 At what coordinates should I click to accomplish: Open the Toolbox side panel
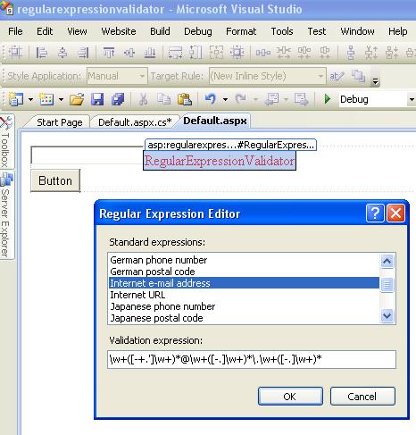[6, 142]
